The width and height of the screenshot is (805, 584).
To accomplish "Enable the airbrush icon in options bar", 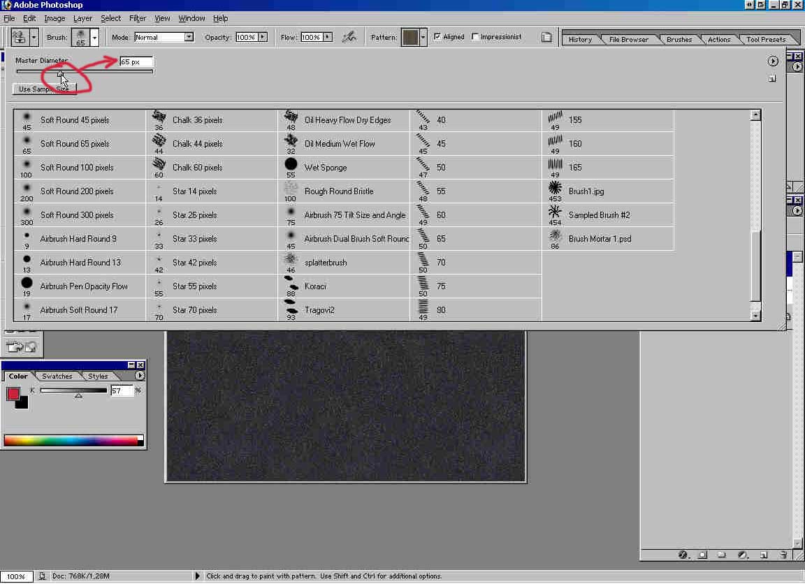I will click(349, 37).
